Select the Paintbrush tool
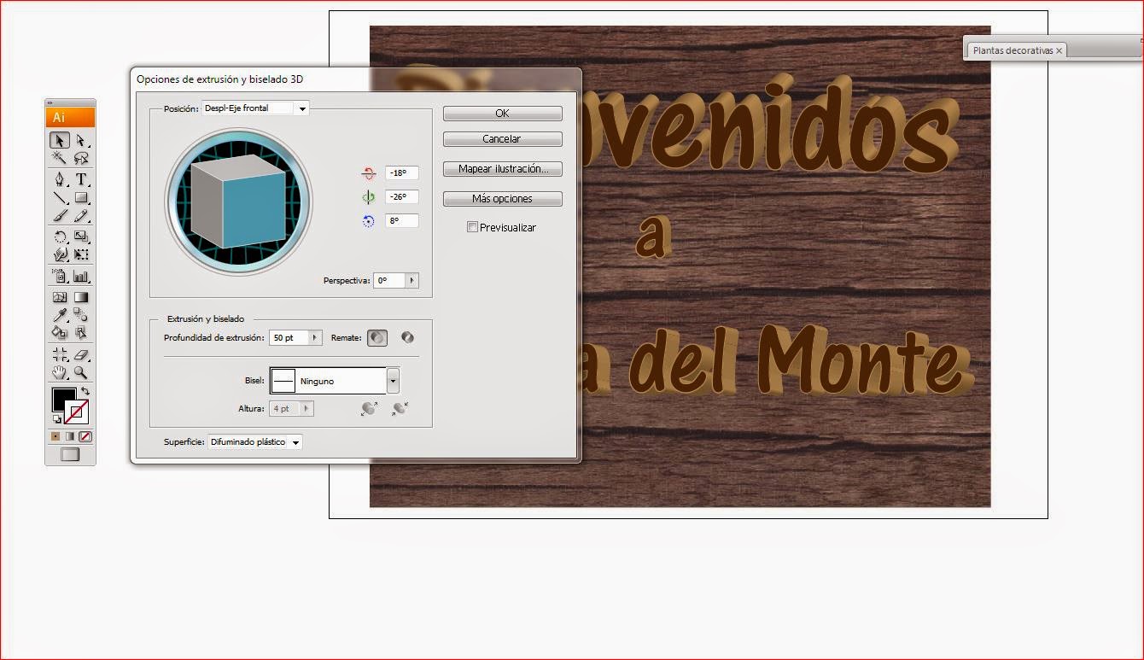1144x660 pixels. 59,216
